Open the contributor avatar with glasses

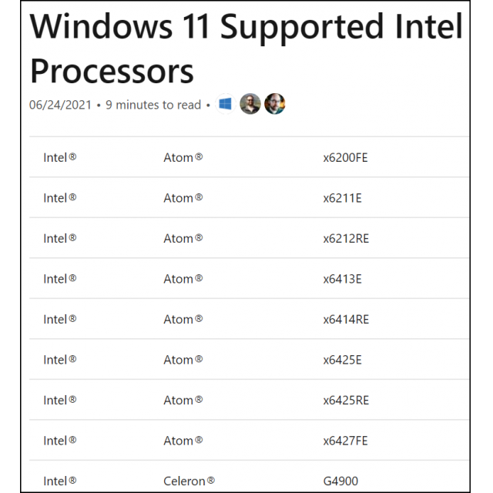tap(275, 104)
